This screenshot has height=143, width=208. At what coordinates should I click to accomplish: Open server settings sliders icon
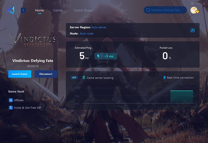[x=192, y=30]
